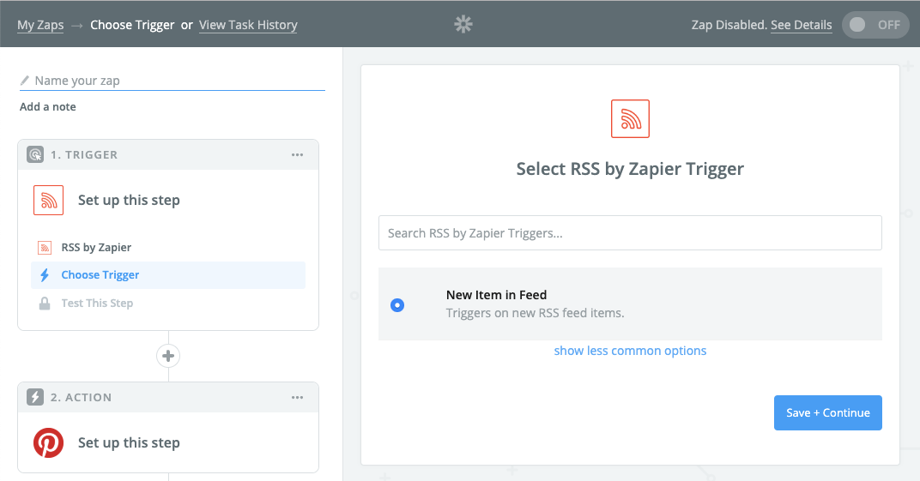Select the Choose Trigger step row
This screenshot has height=481, width=920.
click(168, 274)
